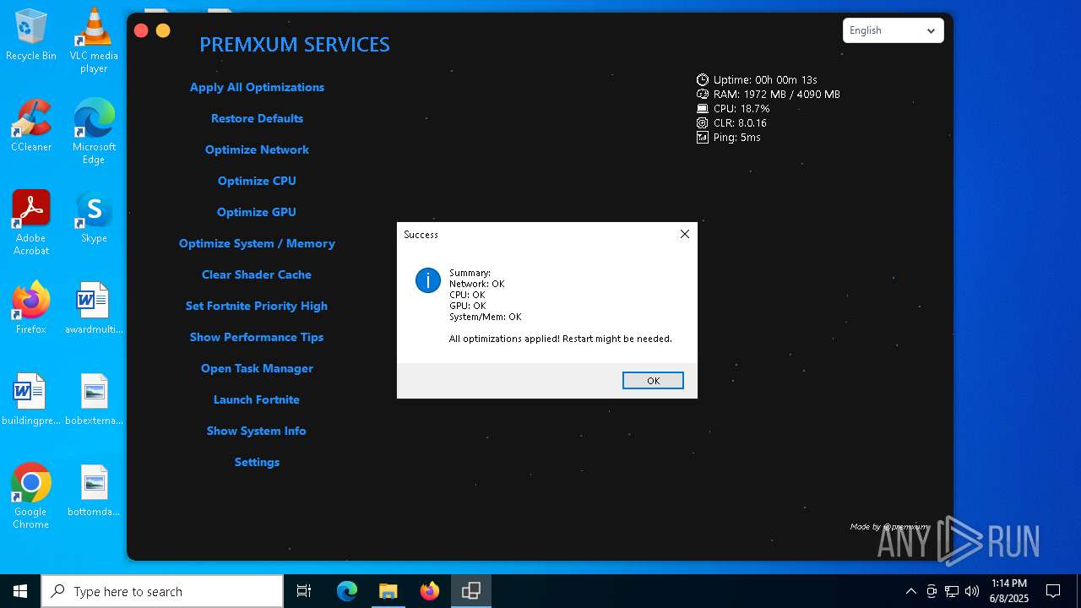Show hidden tray icons chevron

point(910,591)
